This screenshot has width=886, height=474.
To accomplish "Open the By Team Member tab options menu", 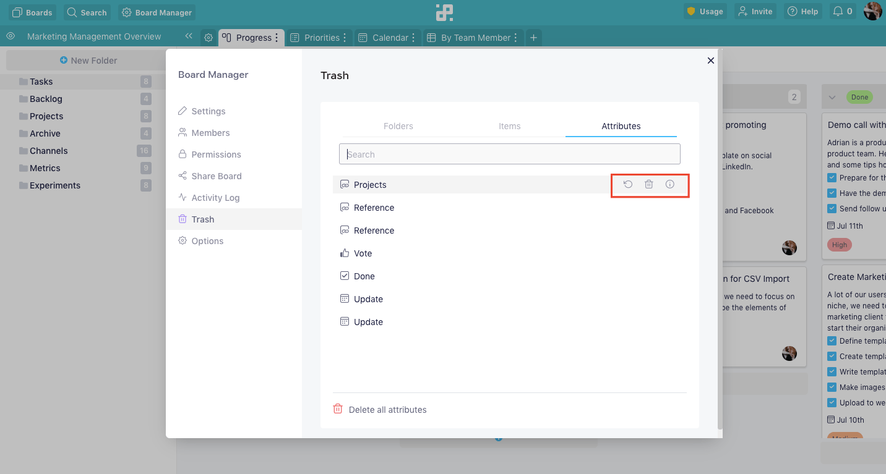I will pos(516,38).
